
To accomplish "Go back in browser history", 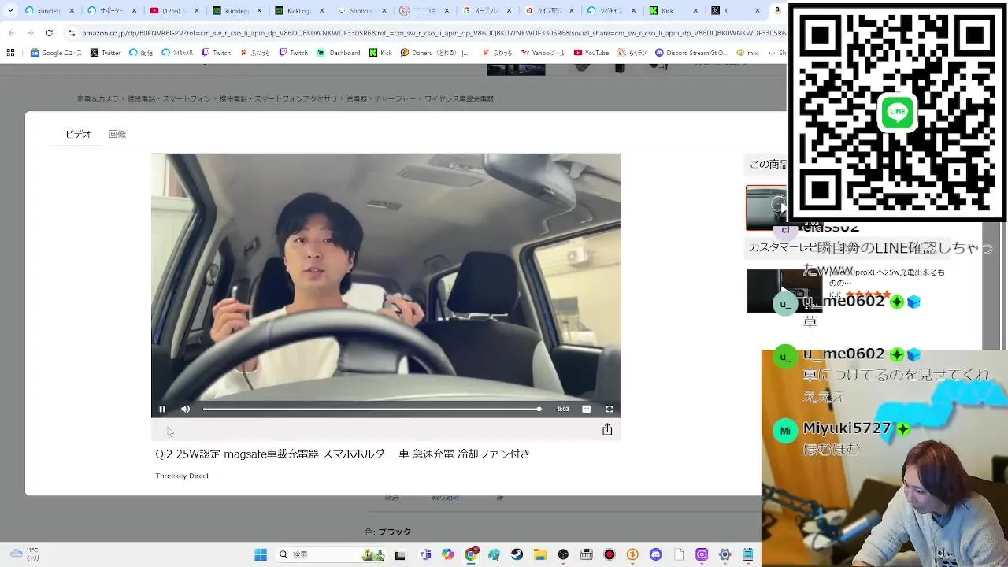I will click(11, 33).
